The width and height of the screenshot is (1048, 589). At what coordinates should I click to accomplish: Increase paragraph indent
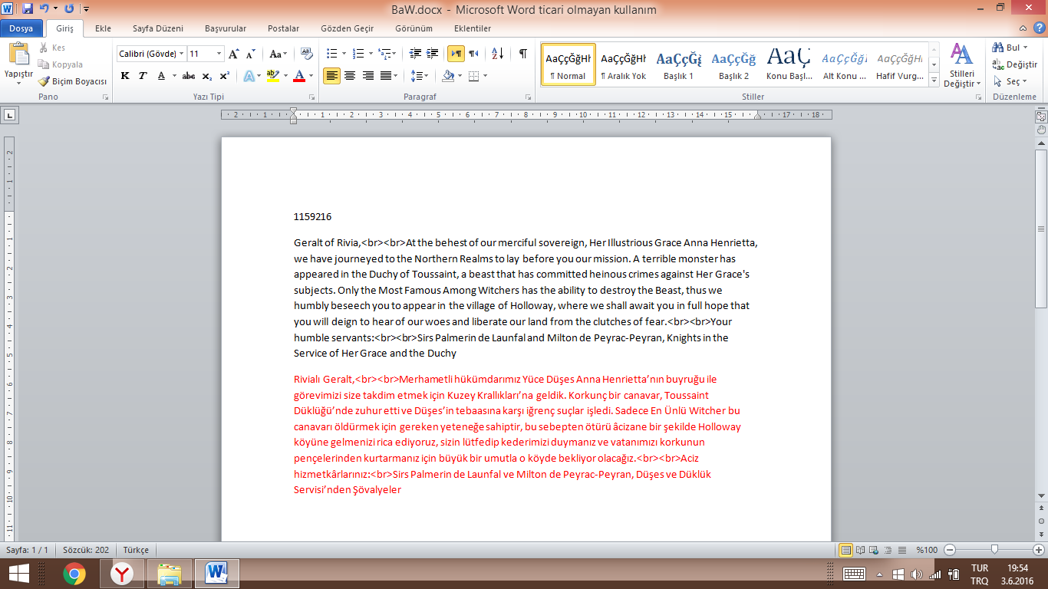click(433, 54)
